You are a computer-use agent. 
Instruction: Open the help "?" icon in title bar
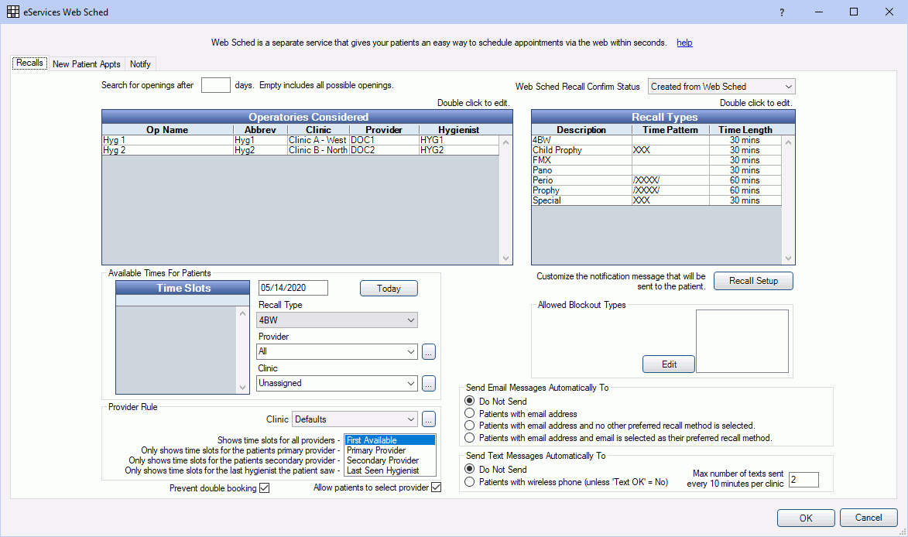tap(781, 12)
